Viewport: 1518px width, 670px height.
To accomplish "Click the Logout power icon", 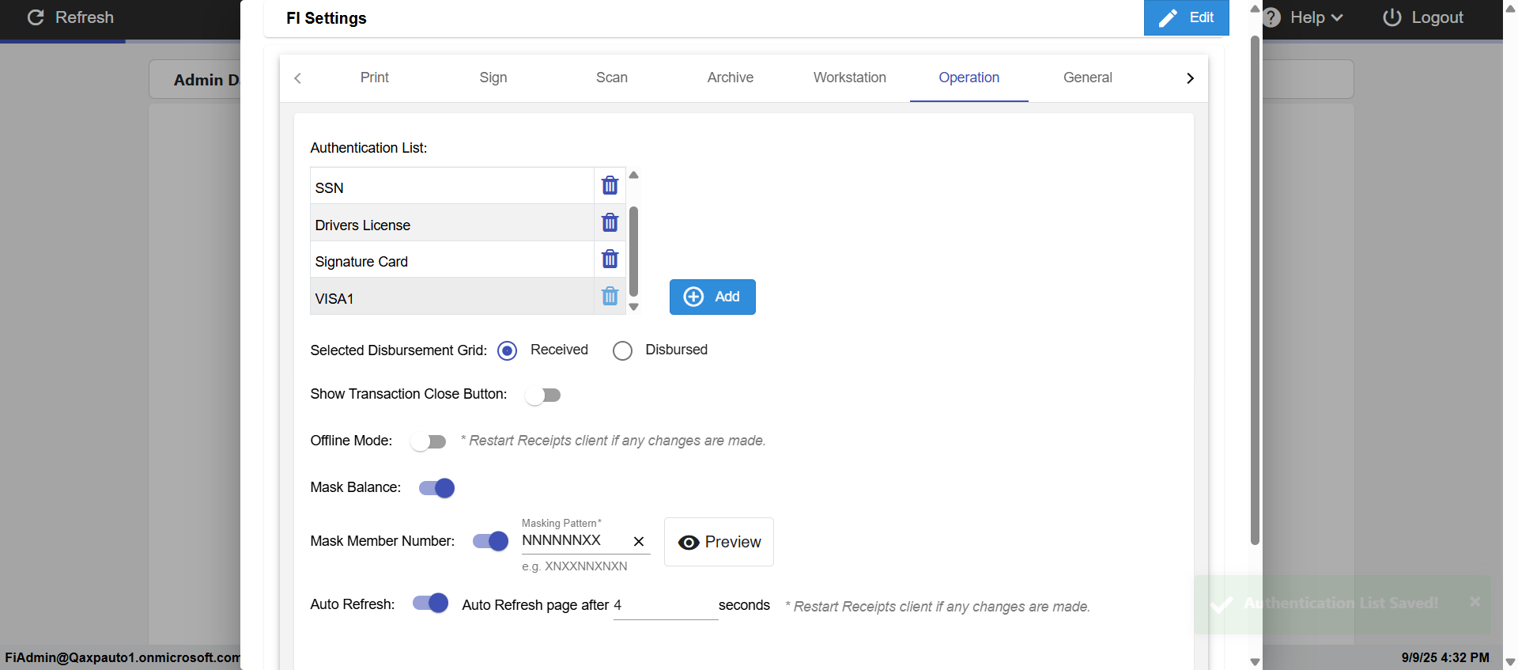I will [x=1391, y=17].
